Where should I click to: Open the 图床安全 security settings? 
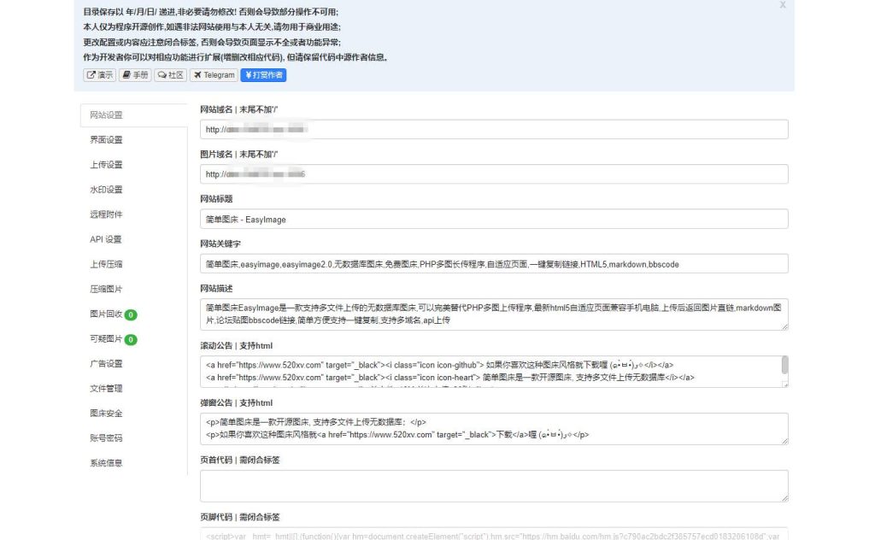point(105,413)
